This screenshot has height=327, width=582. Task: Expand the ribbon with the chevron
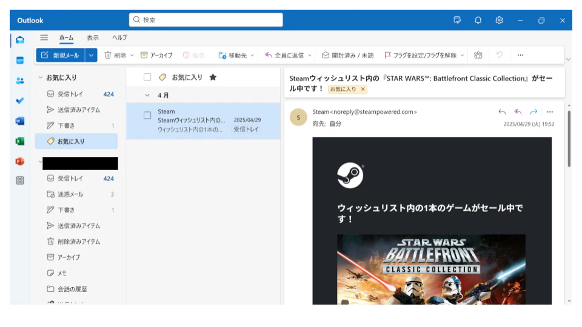pos(568,59)
